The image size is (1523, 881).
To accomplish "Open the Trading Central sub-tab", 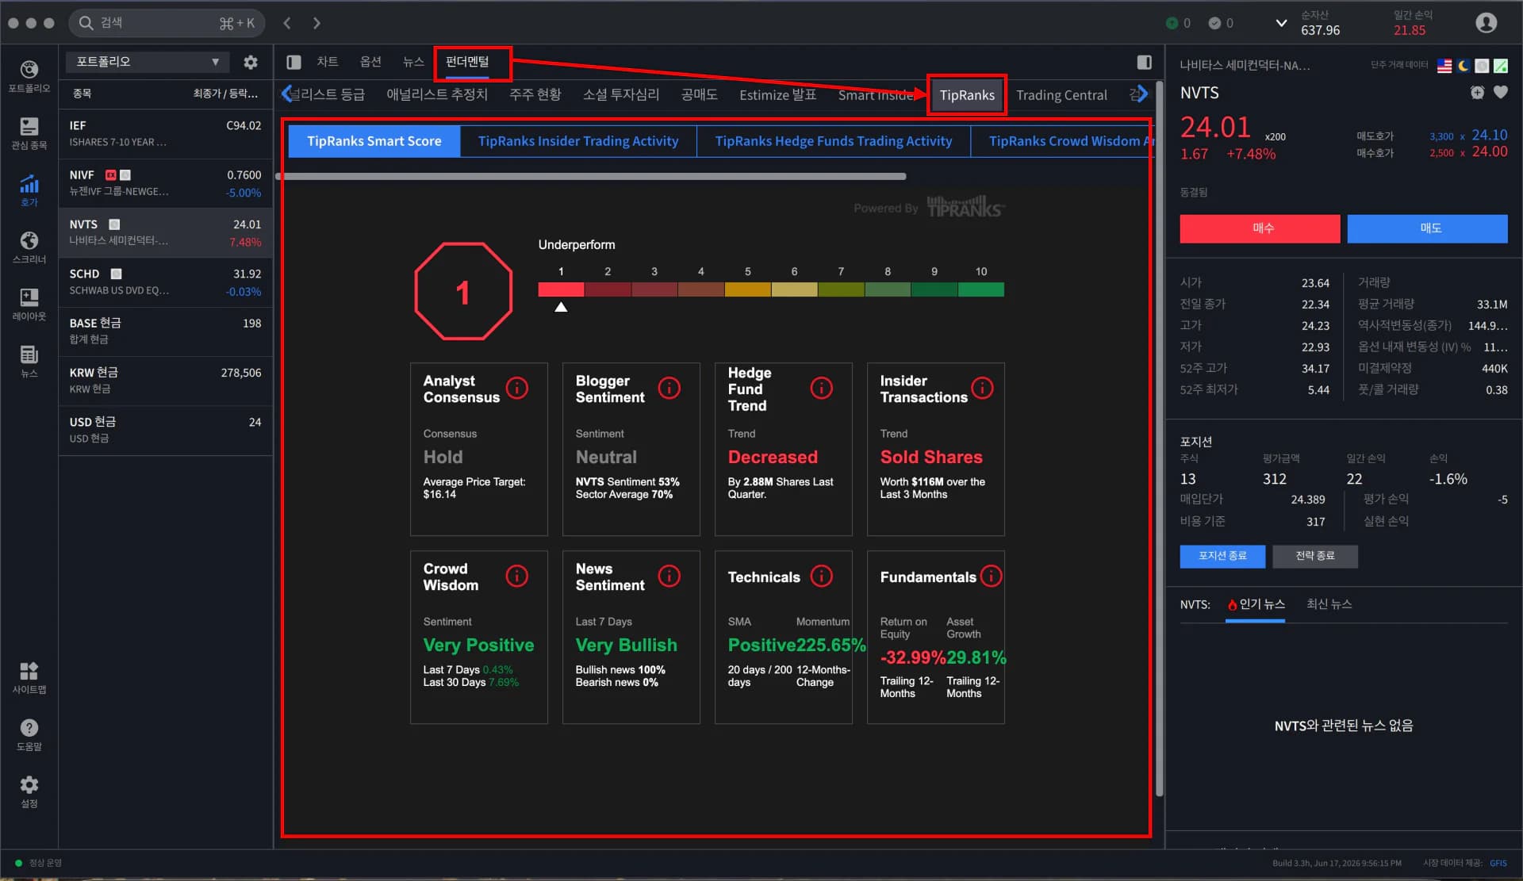I will point(1061,95).
